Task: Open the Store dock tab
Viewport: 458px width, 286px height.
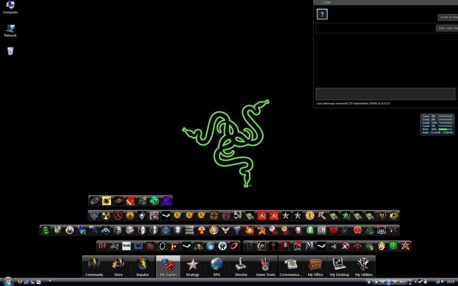Action: coord(118,266)
